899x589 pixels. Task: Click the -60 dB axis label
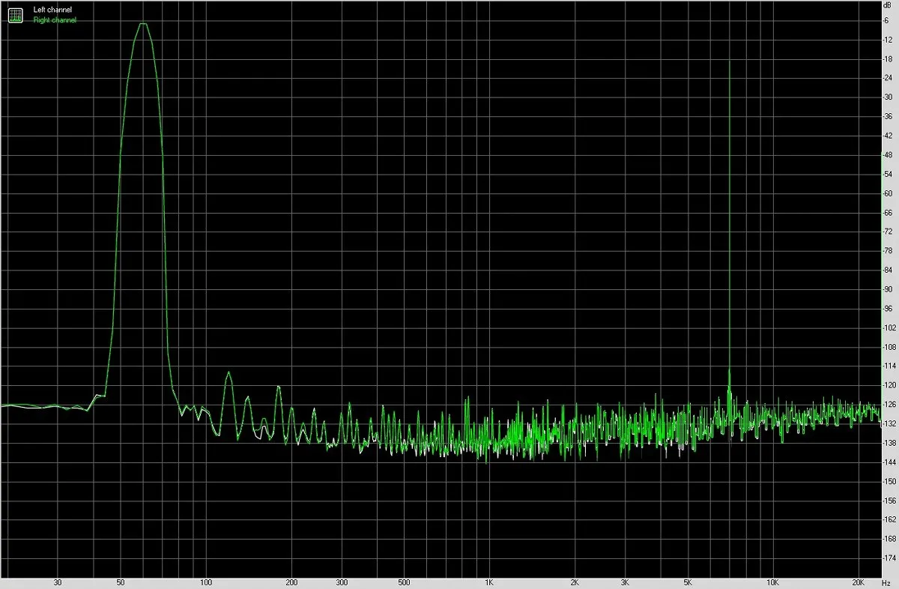889,193
